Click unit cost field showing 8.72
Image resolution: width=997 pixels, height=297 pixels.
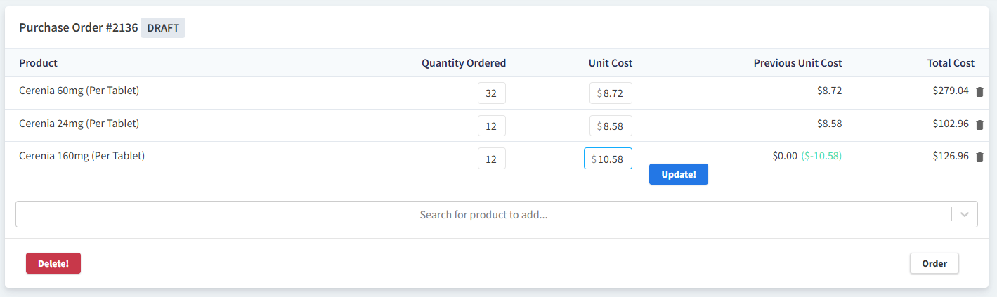(x=612, y=93)
